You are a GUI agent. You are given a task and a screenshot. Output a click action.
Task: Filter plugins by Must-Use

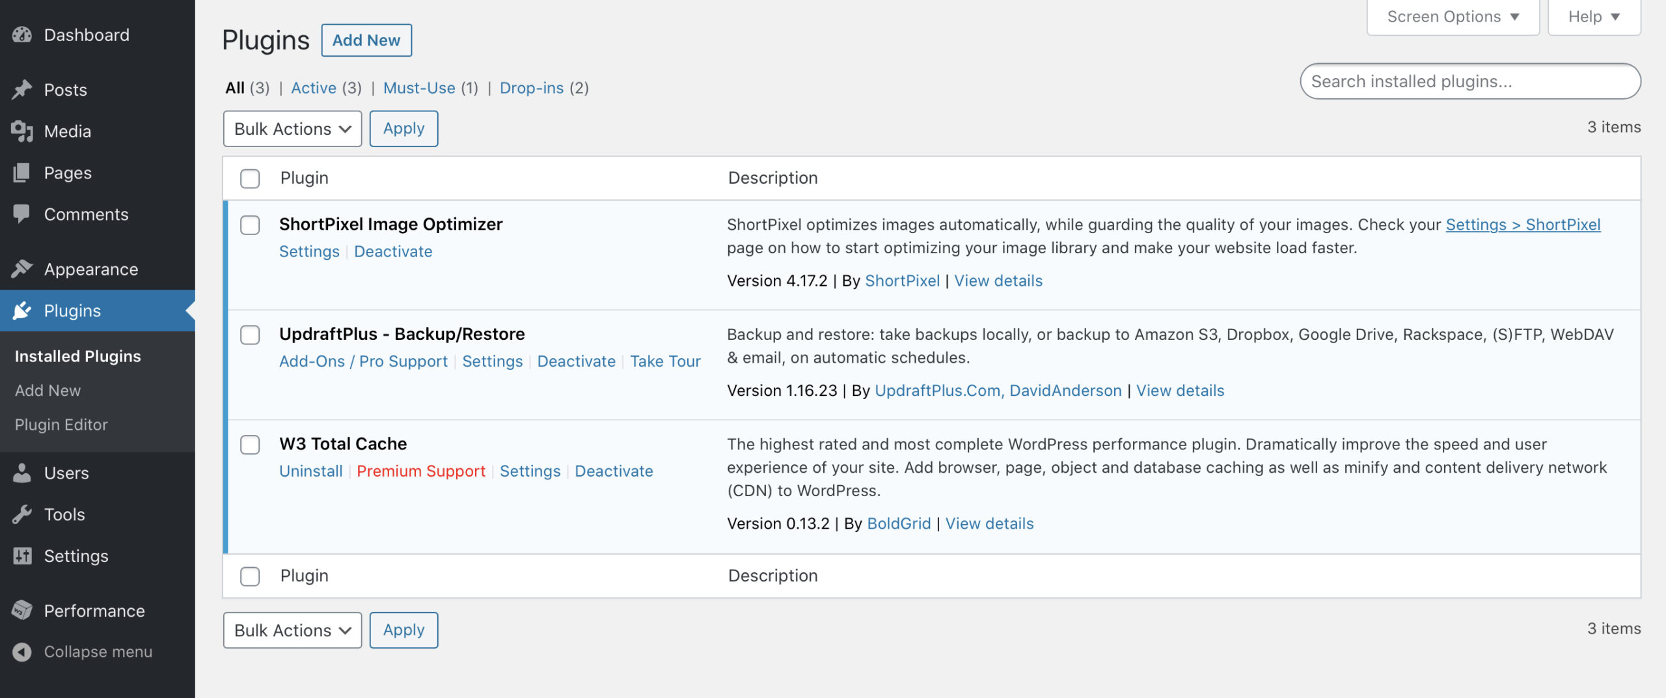pos(419,88)
